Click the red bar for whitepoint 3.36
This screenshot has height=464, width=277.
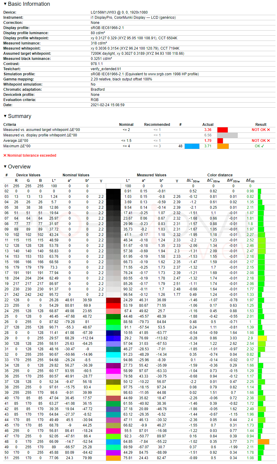[x=223, y=130]
